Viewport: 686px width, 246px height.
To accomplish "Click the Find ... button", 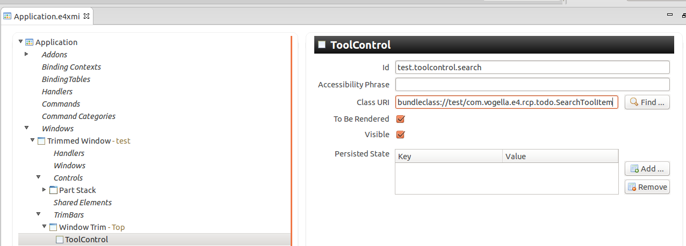I will click(x=647, y=102).
